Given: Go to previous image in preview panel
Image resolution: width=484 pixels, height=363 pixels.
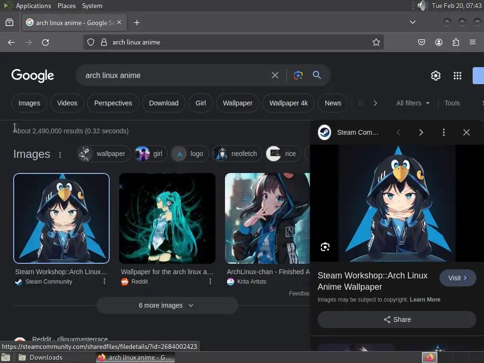Looking at the screenshot, I should pyautogui.click(x=398, y=132).
